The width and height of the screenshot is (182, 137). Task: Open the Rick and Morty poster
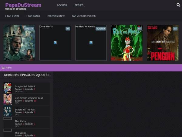coord(126,43)
